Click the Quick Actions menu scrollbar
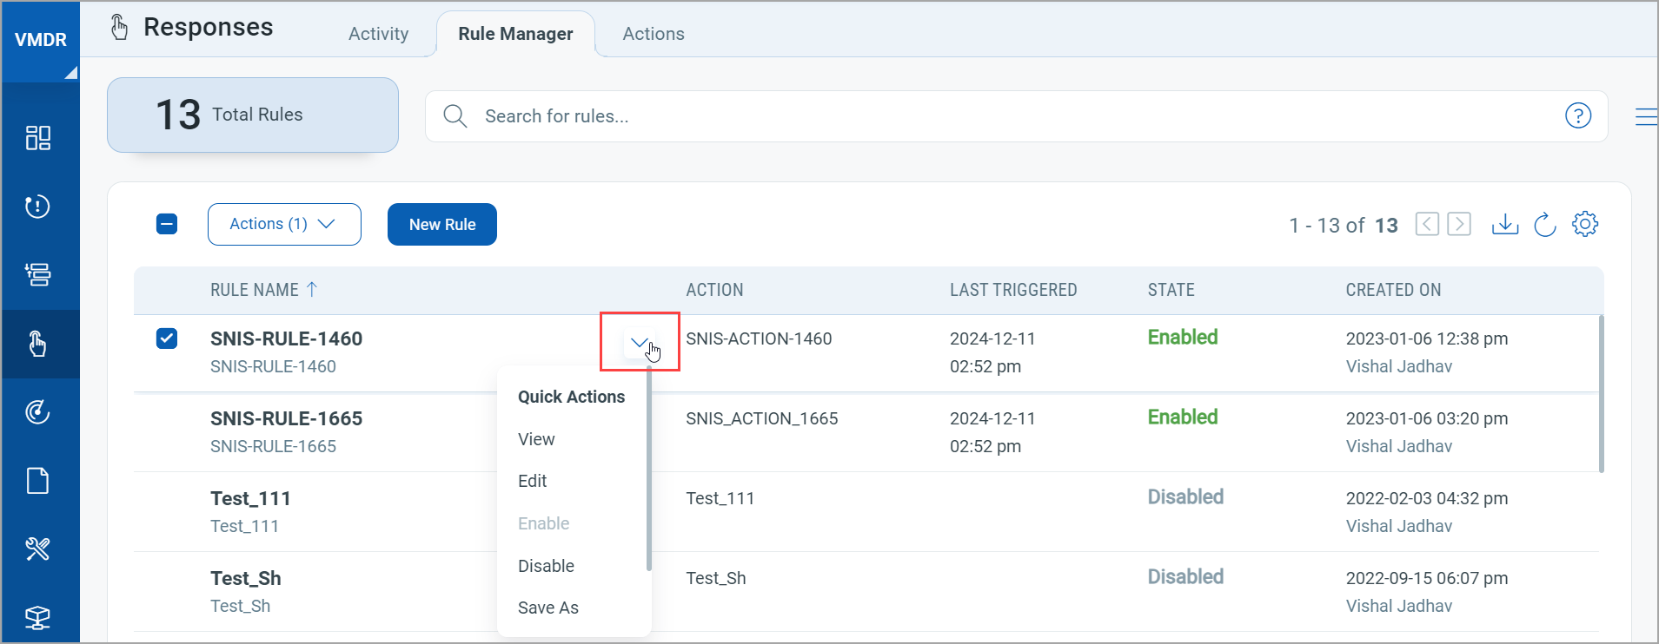This screenshot has width=1659, height=644. click(649, 469)
